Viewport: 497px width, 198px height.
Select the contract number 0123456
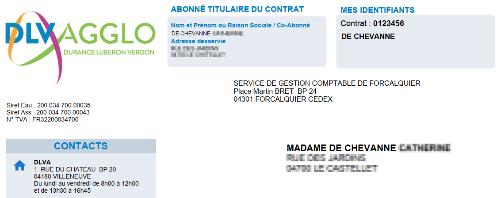[389, 23]
